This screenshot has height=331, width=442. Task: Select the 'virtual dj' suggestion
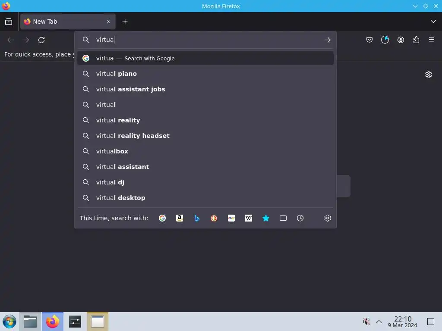tap(205, 182)
